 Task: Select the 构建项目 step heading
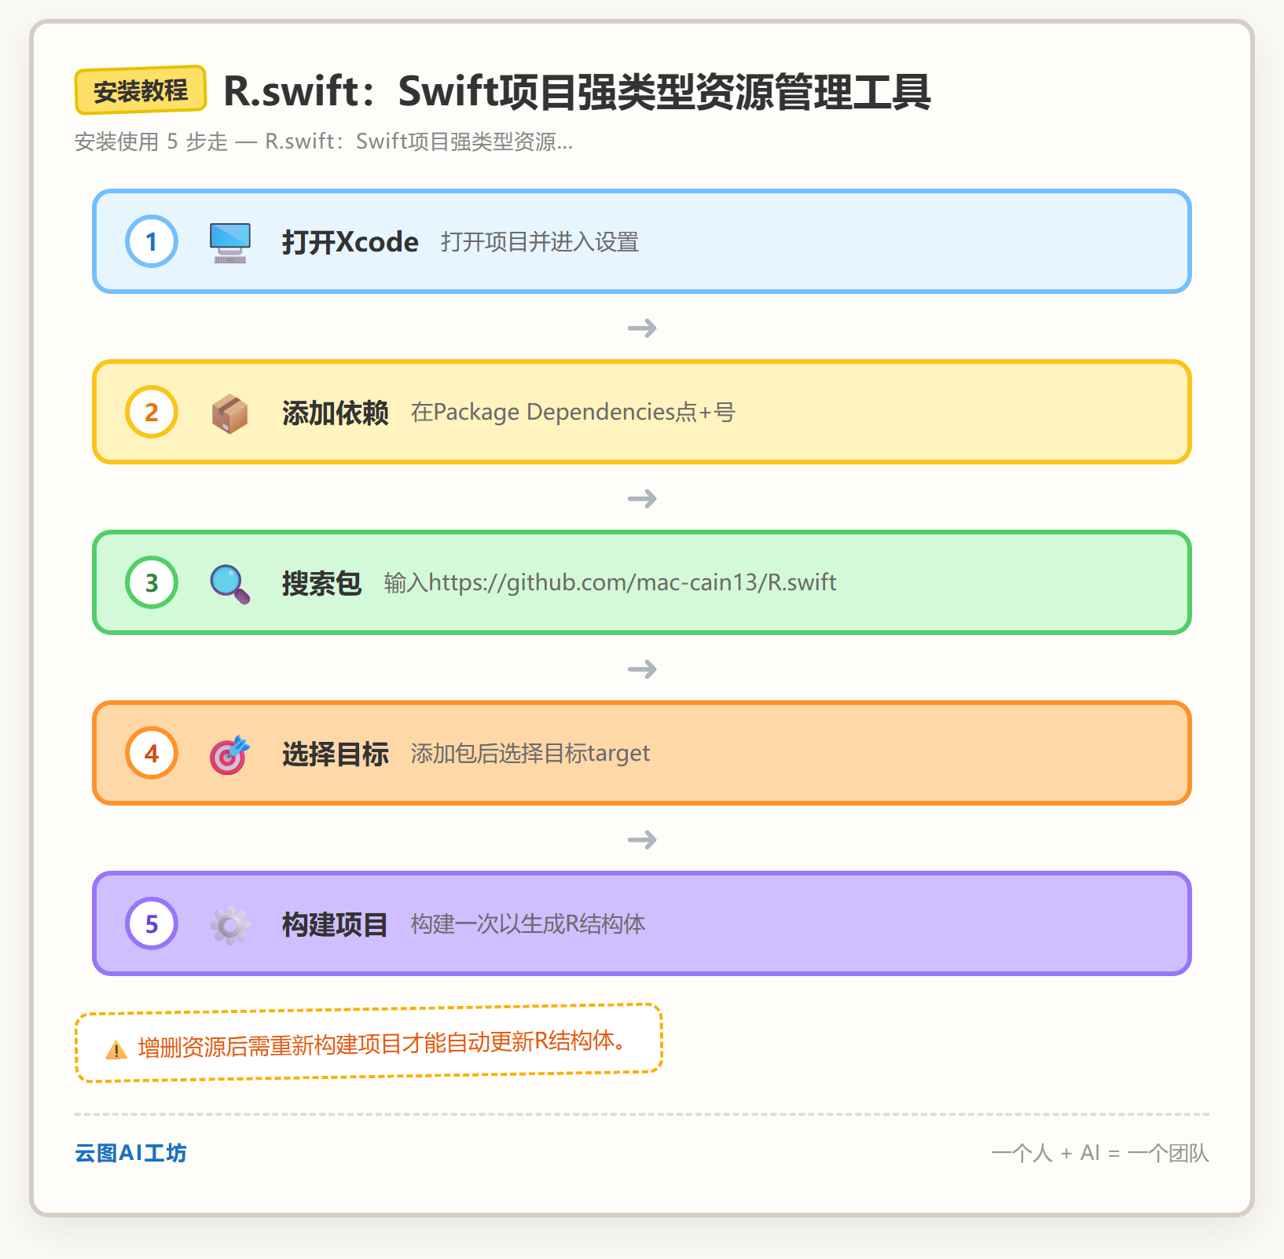pos(336,924)
